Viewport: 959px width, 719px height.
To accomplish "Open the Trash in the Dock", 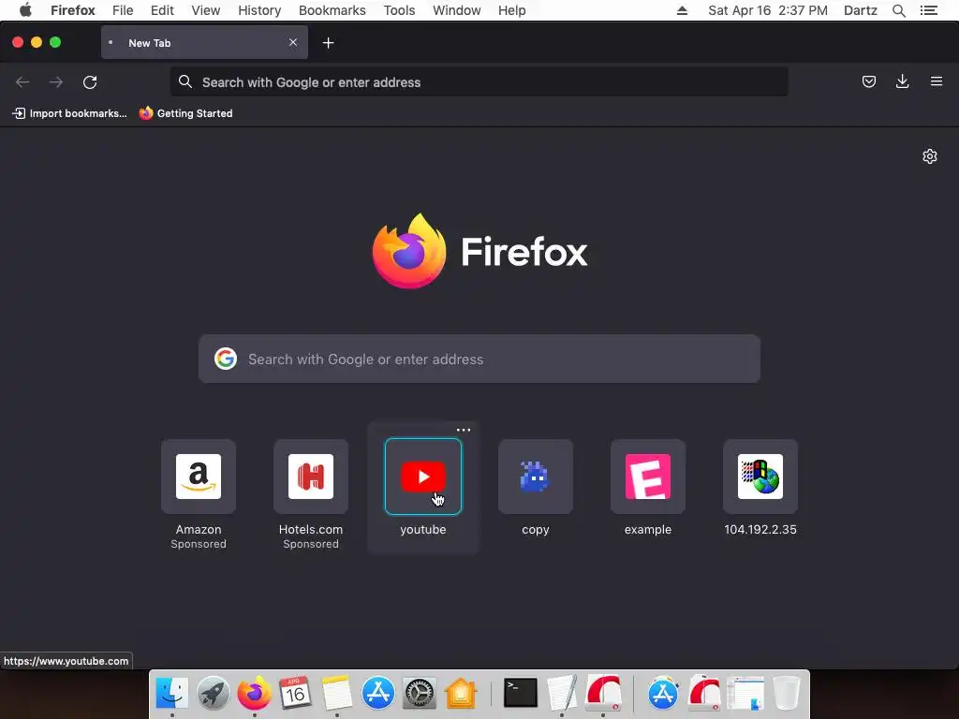I will coord(787,694).
